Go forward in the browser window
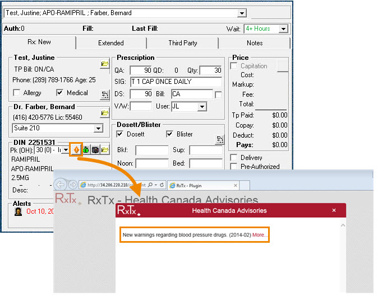The width and height of the screenshot is (378, 297). click(72, 185)
